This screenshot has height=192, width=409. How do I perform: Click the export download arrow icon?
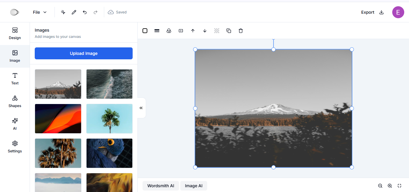click(x=381, y=12)
